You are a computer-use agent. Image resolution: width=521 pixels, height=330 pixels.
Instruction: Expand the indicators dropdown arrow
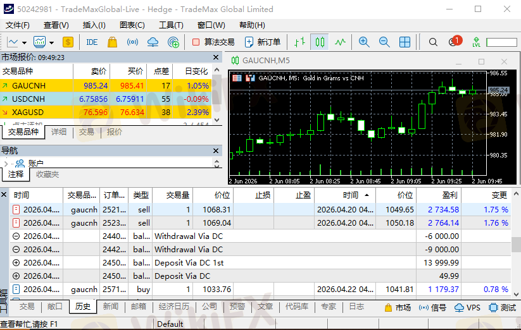pos(51,42)
